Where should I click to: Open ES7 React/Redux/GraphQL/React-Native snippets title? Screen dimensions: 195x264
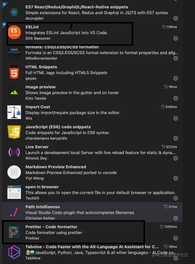pyautogui.click(x=77, y=7)
